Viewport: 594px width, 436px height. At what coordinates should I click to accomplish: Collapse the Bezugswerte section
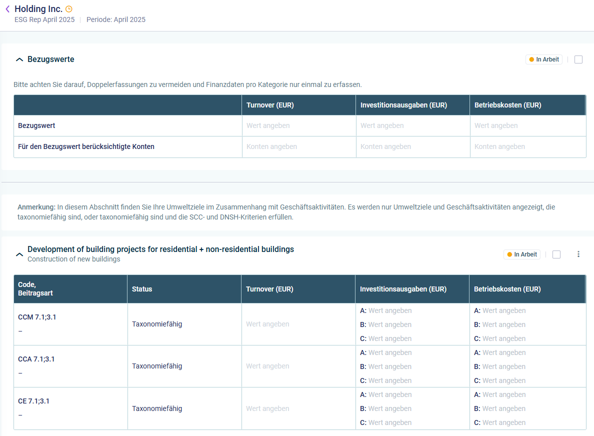[19, 59]
